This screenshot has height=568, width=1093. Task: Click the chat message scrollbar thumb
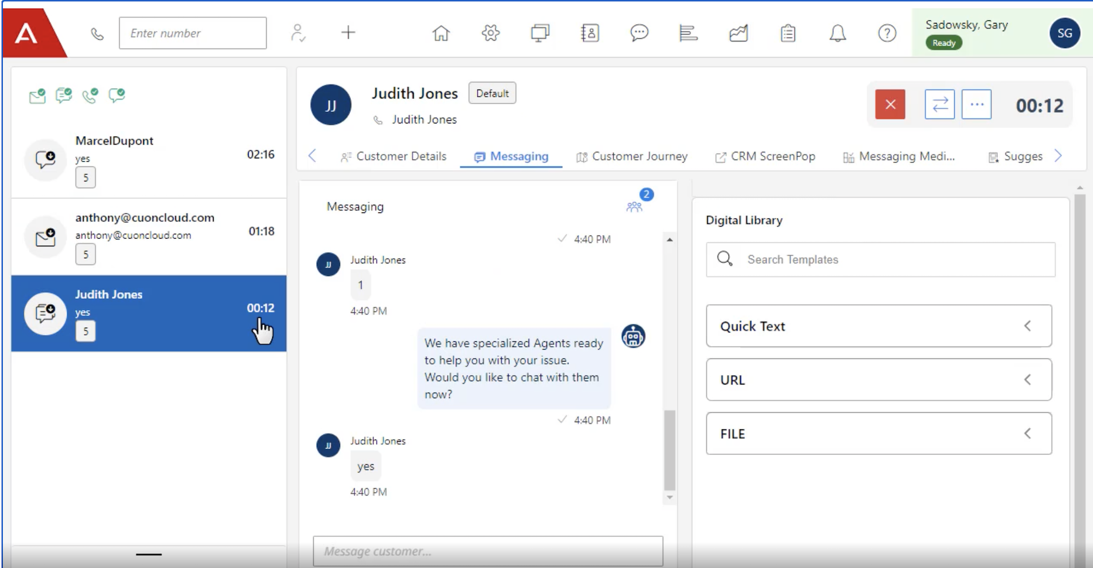tap(669, 450)
